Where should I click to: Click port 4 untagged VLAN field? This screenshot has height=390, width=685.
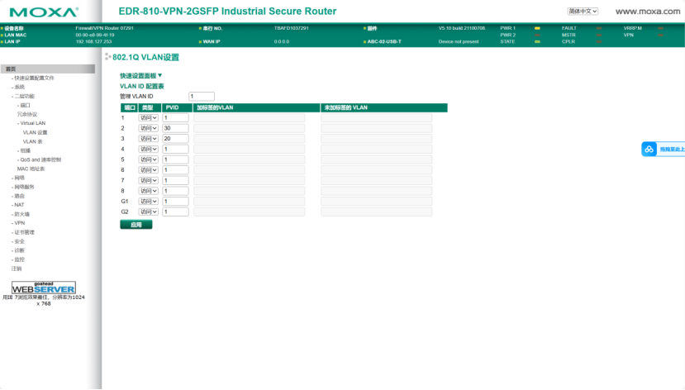377,150
